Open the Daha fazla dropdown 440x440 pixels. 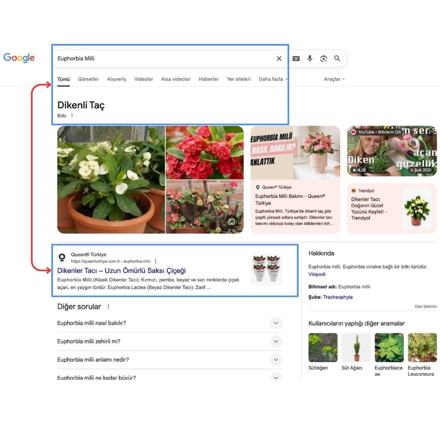tap(273, 79)
